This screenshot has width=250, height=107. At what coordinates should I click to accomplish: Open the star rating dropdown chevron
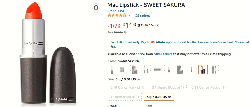(129, 15)
